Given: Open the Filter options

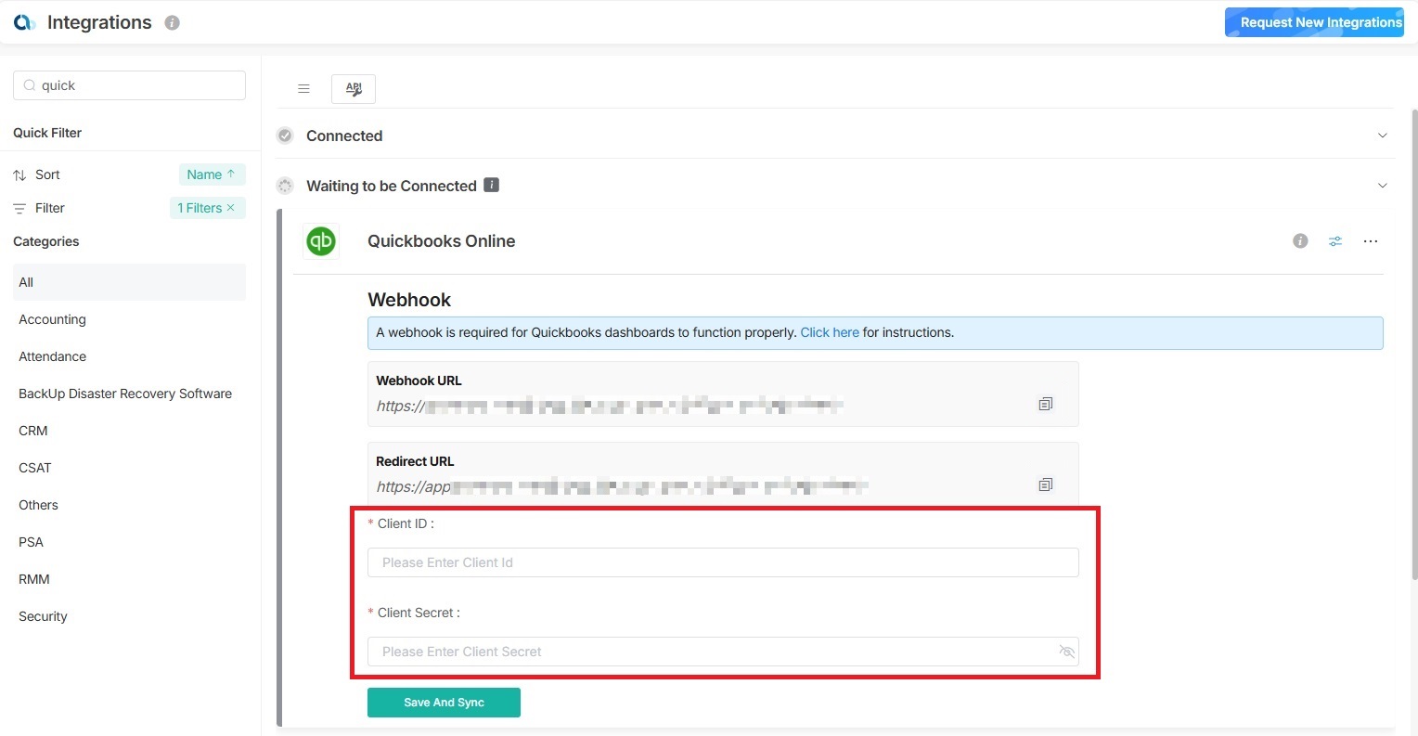Looking at the screenshot, I should tap(49, 208).
